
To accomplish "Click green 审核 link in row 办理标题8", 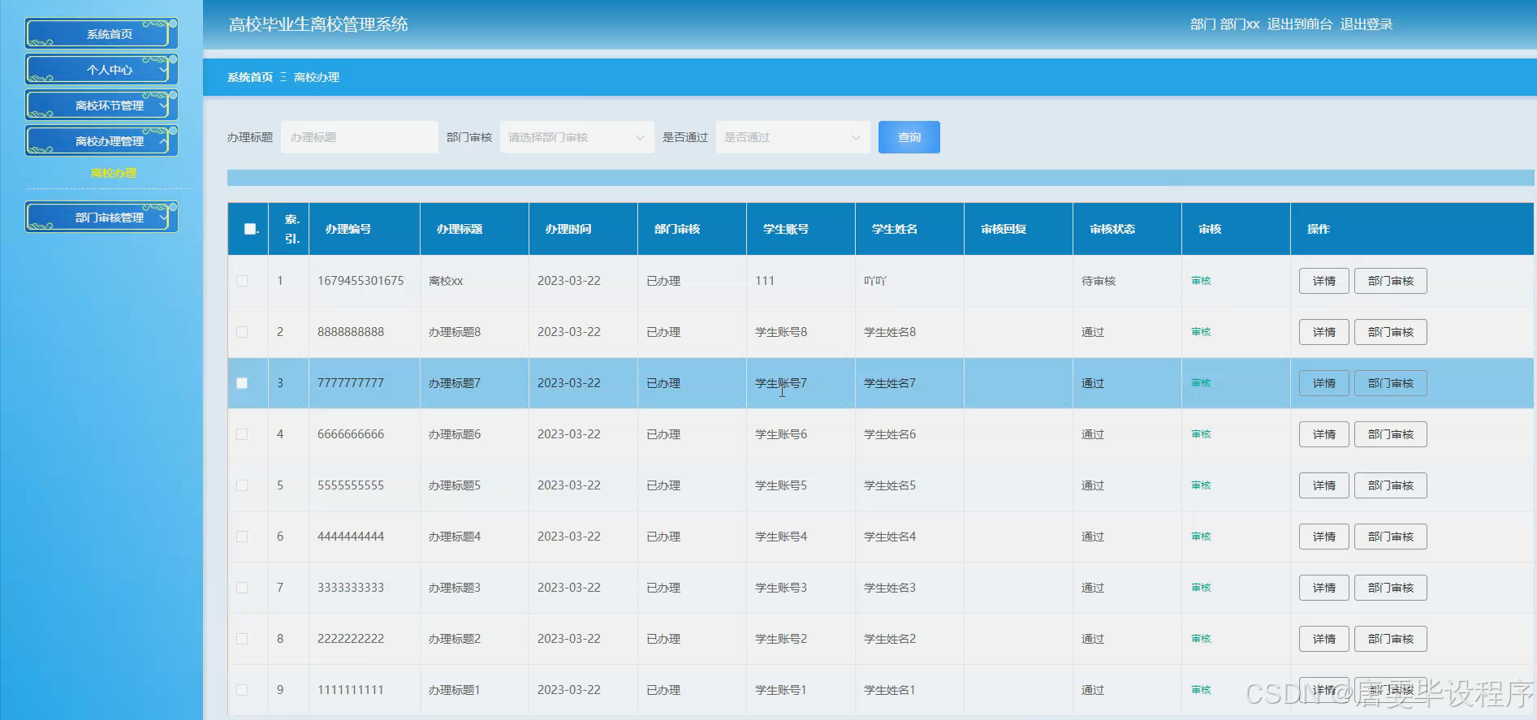I will 1201,332.
